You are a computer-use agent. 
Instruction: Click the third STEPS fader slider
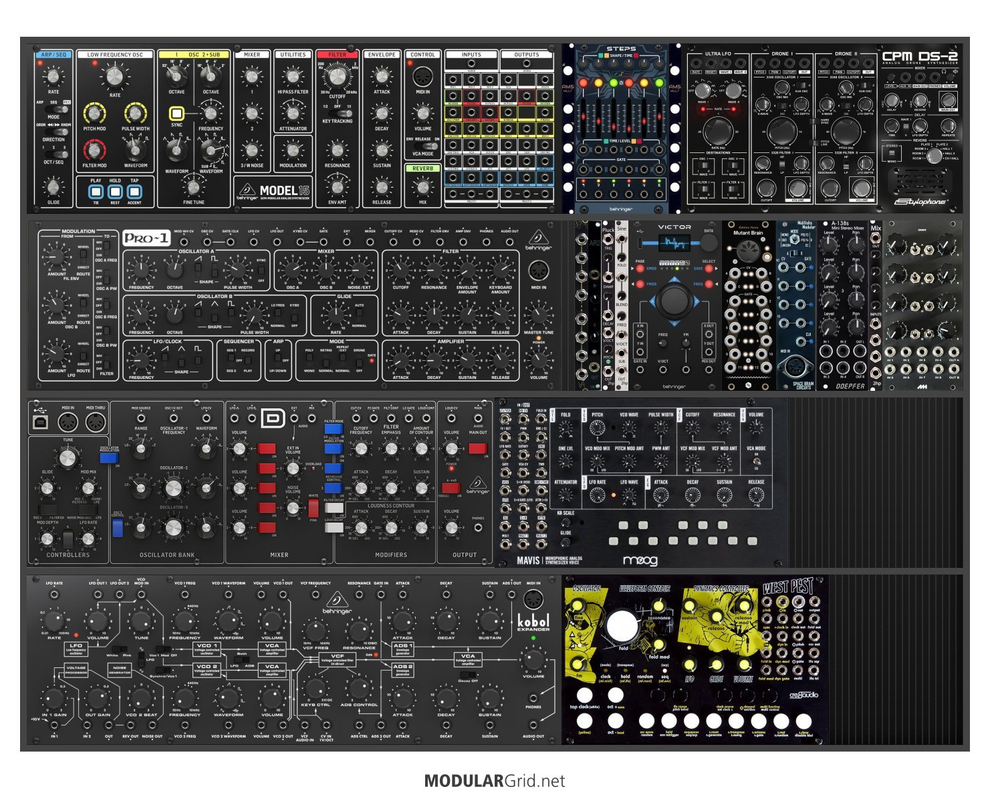point(614,117)
